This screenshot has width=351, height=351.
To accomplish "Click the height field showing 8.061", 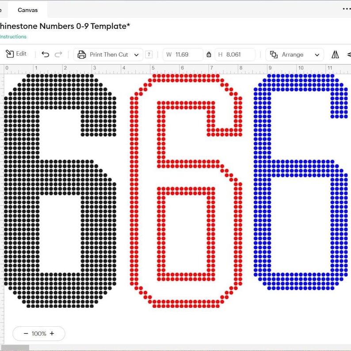I will click(235, 55).
